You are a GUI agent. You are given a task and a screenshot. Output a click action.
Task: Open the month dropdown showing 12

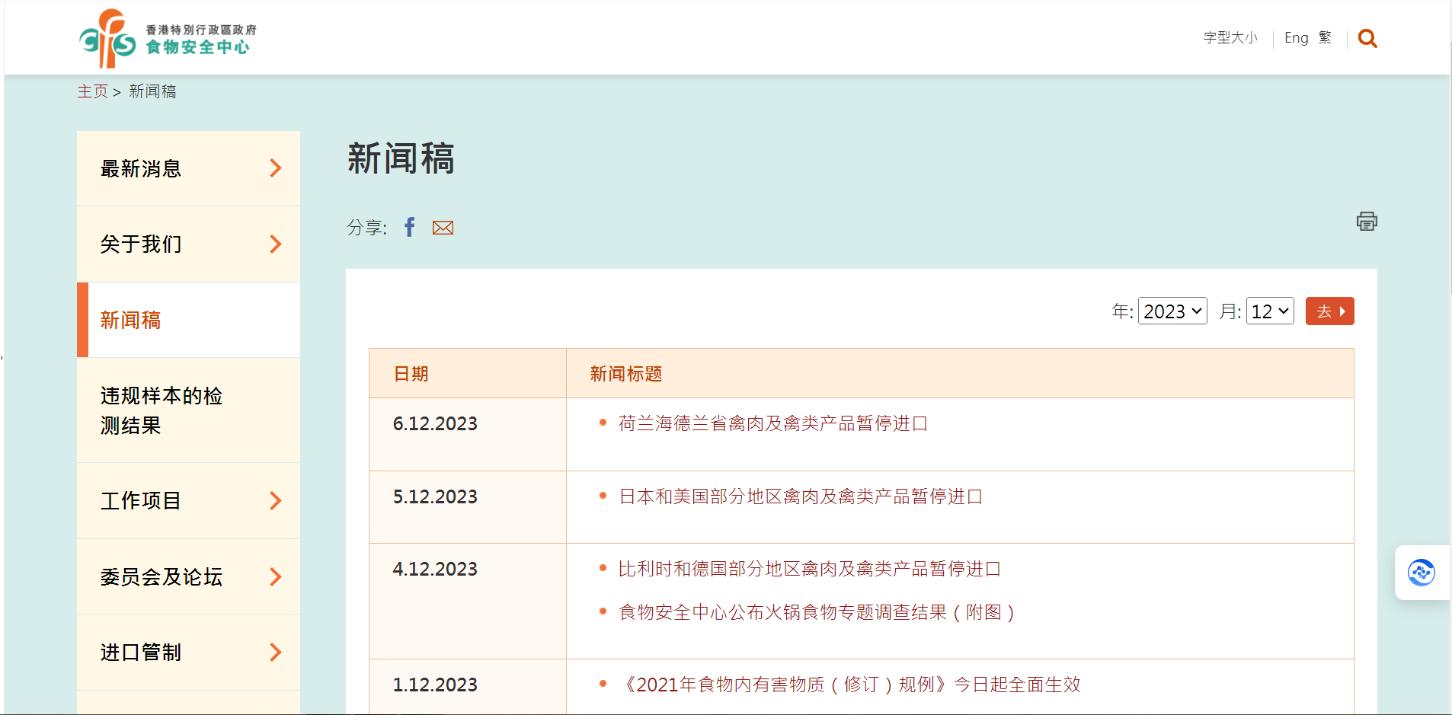pos(1270,311)
